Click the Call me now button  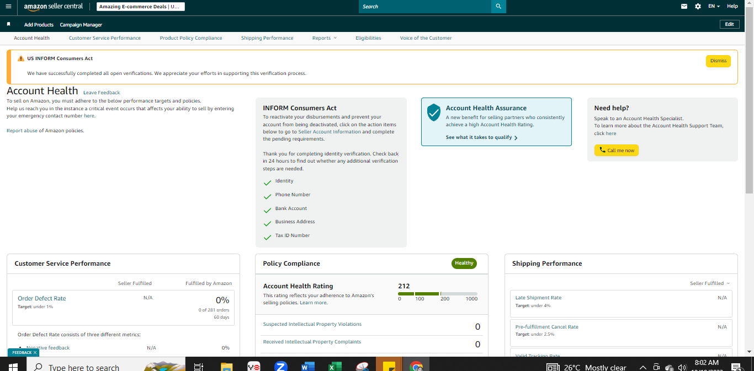click(x=616, y=150)
